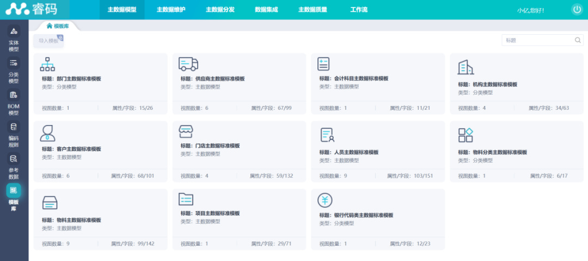Open the 工作流 menu
Viewport: 588px width, 261px height.
tap(359, 10)
